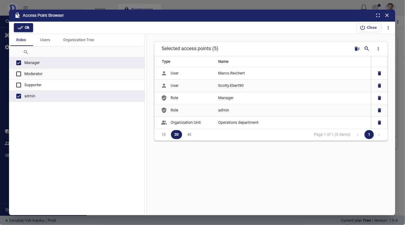The width and height of the screenshot is (405, 225).
Task: Open the Organization Tree tab
Action: coord(79,40)
